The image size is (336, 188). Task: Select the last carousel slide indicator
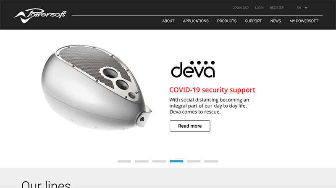coord(211,161)
